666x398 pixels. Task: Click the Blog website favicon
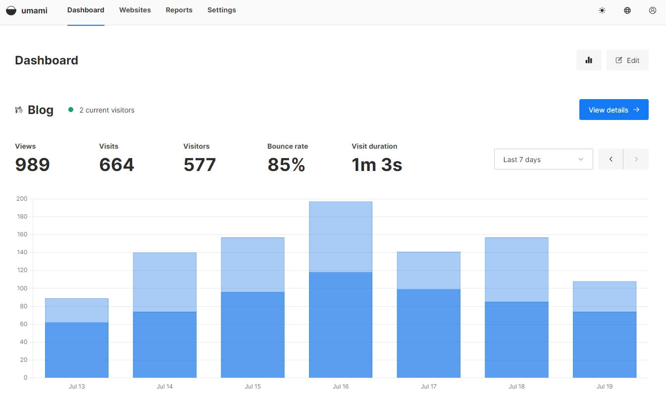coord(19,110)
